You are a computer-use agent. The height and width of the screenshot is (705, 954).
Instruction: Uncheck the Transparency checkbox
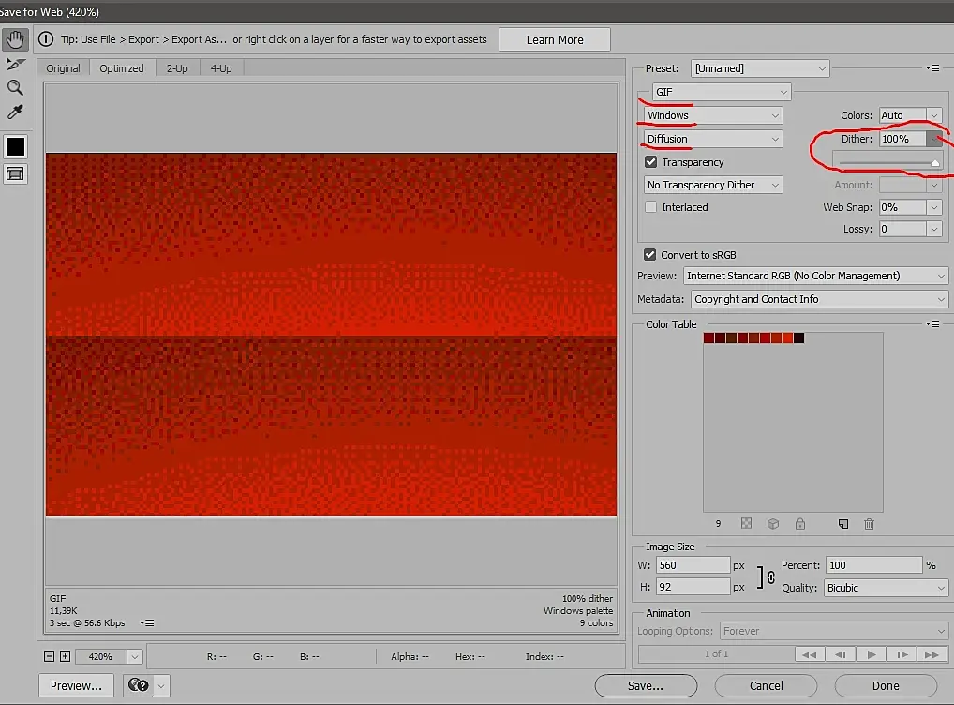pos(651,162)
